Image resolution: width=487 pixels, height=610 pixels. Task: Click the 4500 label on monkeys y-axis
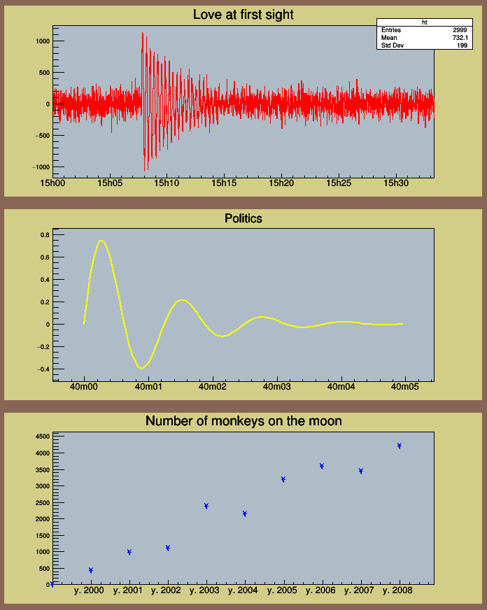[x=43, y=437]
